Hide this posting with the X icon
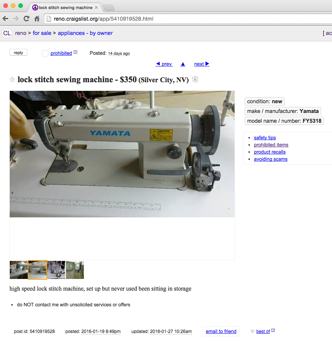This screenshot has height=342, width=332. point(195,79)
